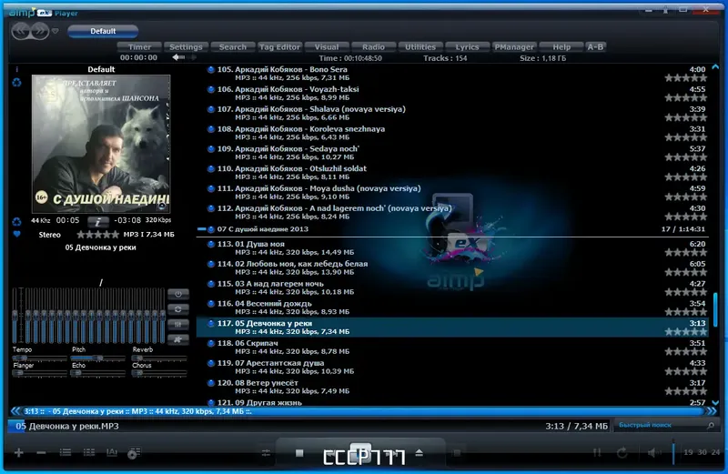Click the playlist scroll up arrow

715,67
